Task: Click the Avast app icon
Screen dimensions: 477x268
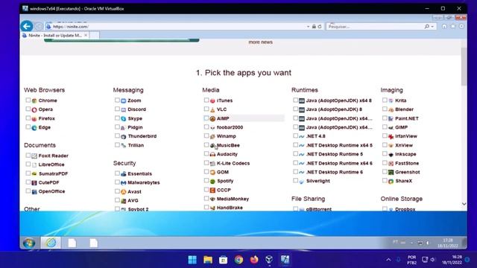Action: (124, 192)
